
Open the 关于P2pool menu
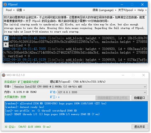127,10
